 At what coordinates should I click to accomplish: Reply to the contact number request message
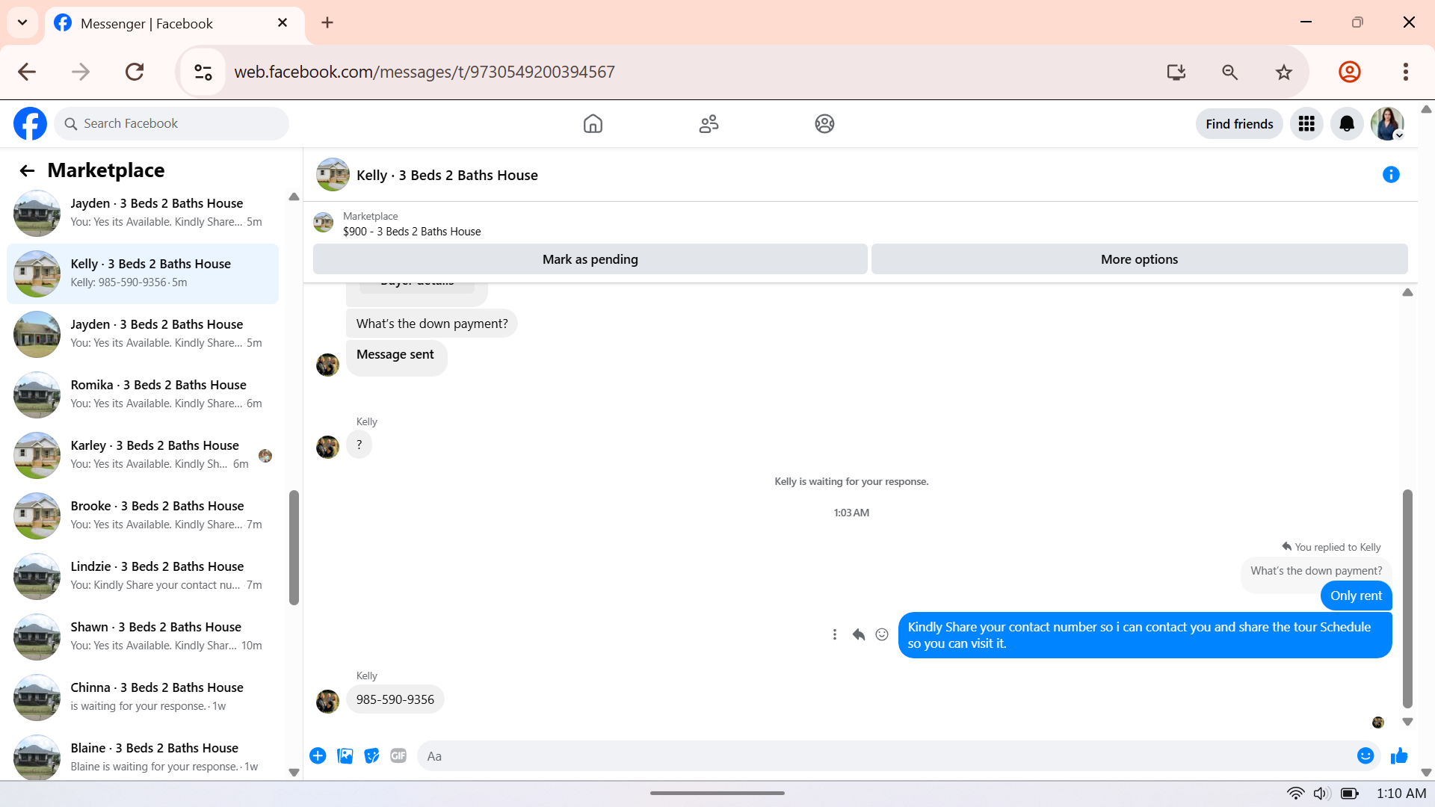(859, 634)
